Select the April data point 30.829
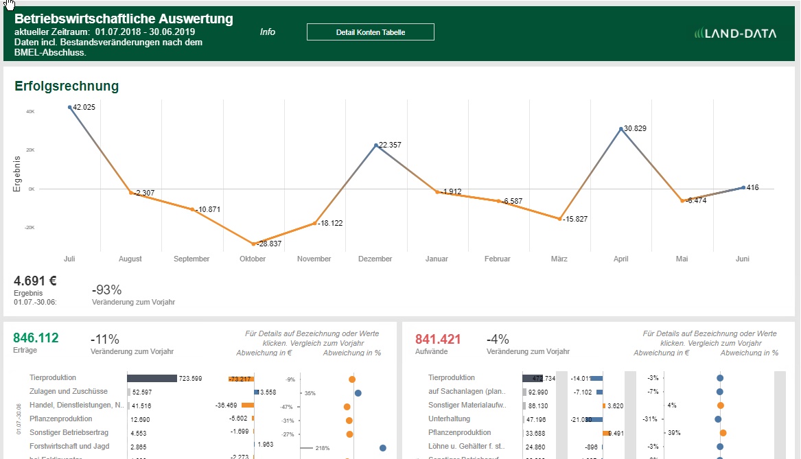This screenshot has height=459, width=801. coord(620,129)
